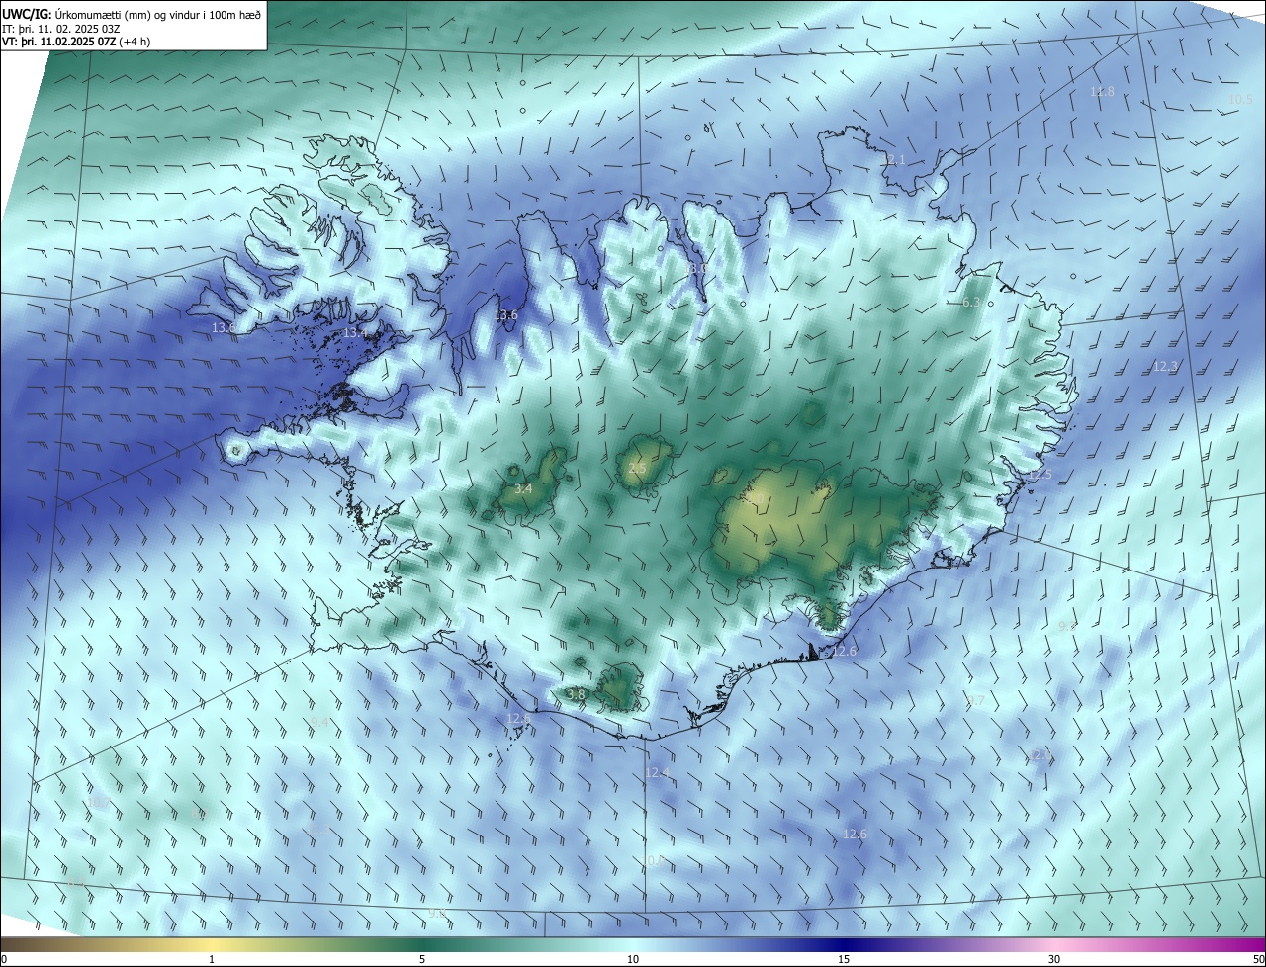Click the legend tick label "15"

pyautogui.click(x=844, y=959)
